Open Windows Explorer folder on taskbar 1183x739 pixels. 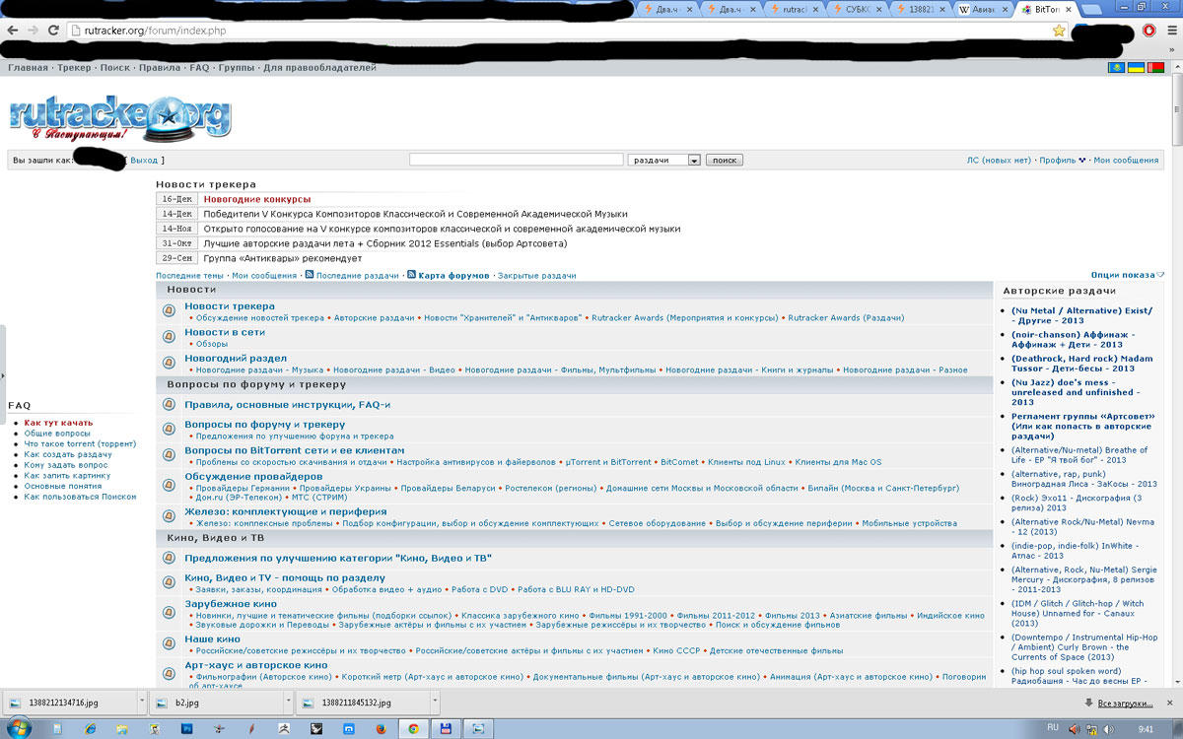[x=122, y=728]
